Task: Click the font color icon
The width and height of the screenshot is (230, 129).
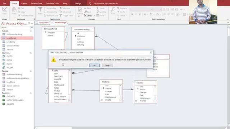Action: click(145, 14)
